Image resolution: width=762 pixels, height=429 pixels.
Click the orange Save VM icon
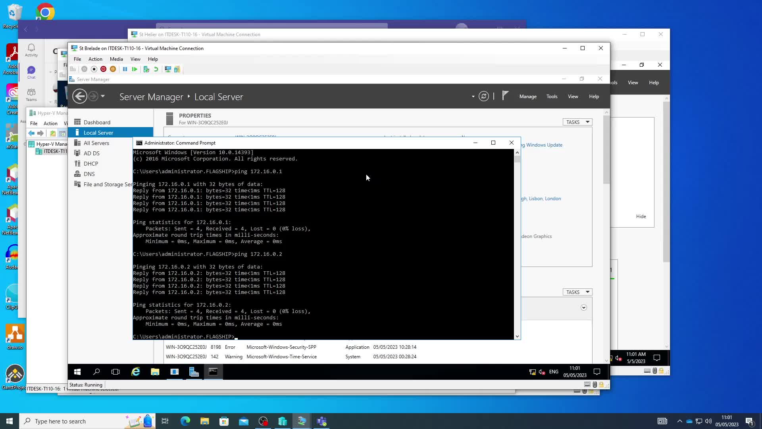(x=113, y=69)
